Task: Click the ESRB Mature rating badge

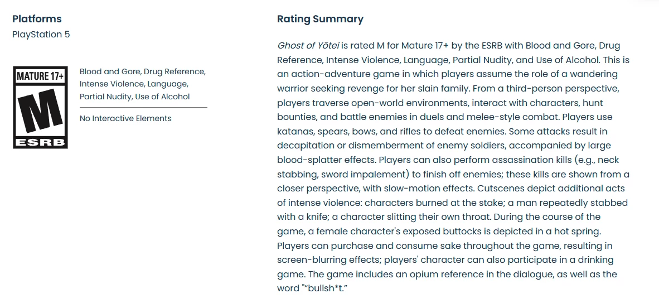Action: 40,107
